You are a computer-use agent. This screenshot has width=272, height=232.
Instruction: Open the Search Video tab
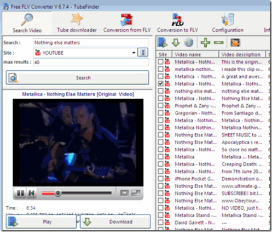click(x=27, y=23)
